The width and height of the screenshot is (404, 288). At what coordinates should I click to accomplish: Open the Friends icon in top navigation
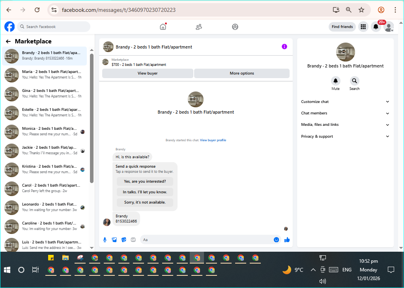tap(199, 27)
